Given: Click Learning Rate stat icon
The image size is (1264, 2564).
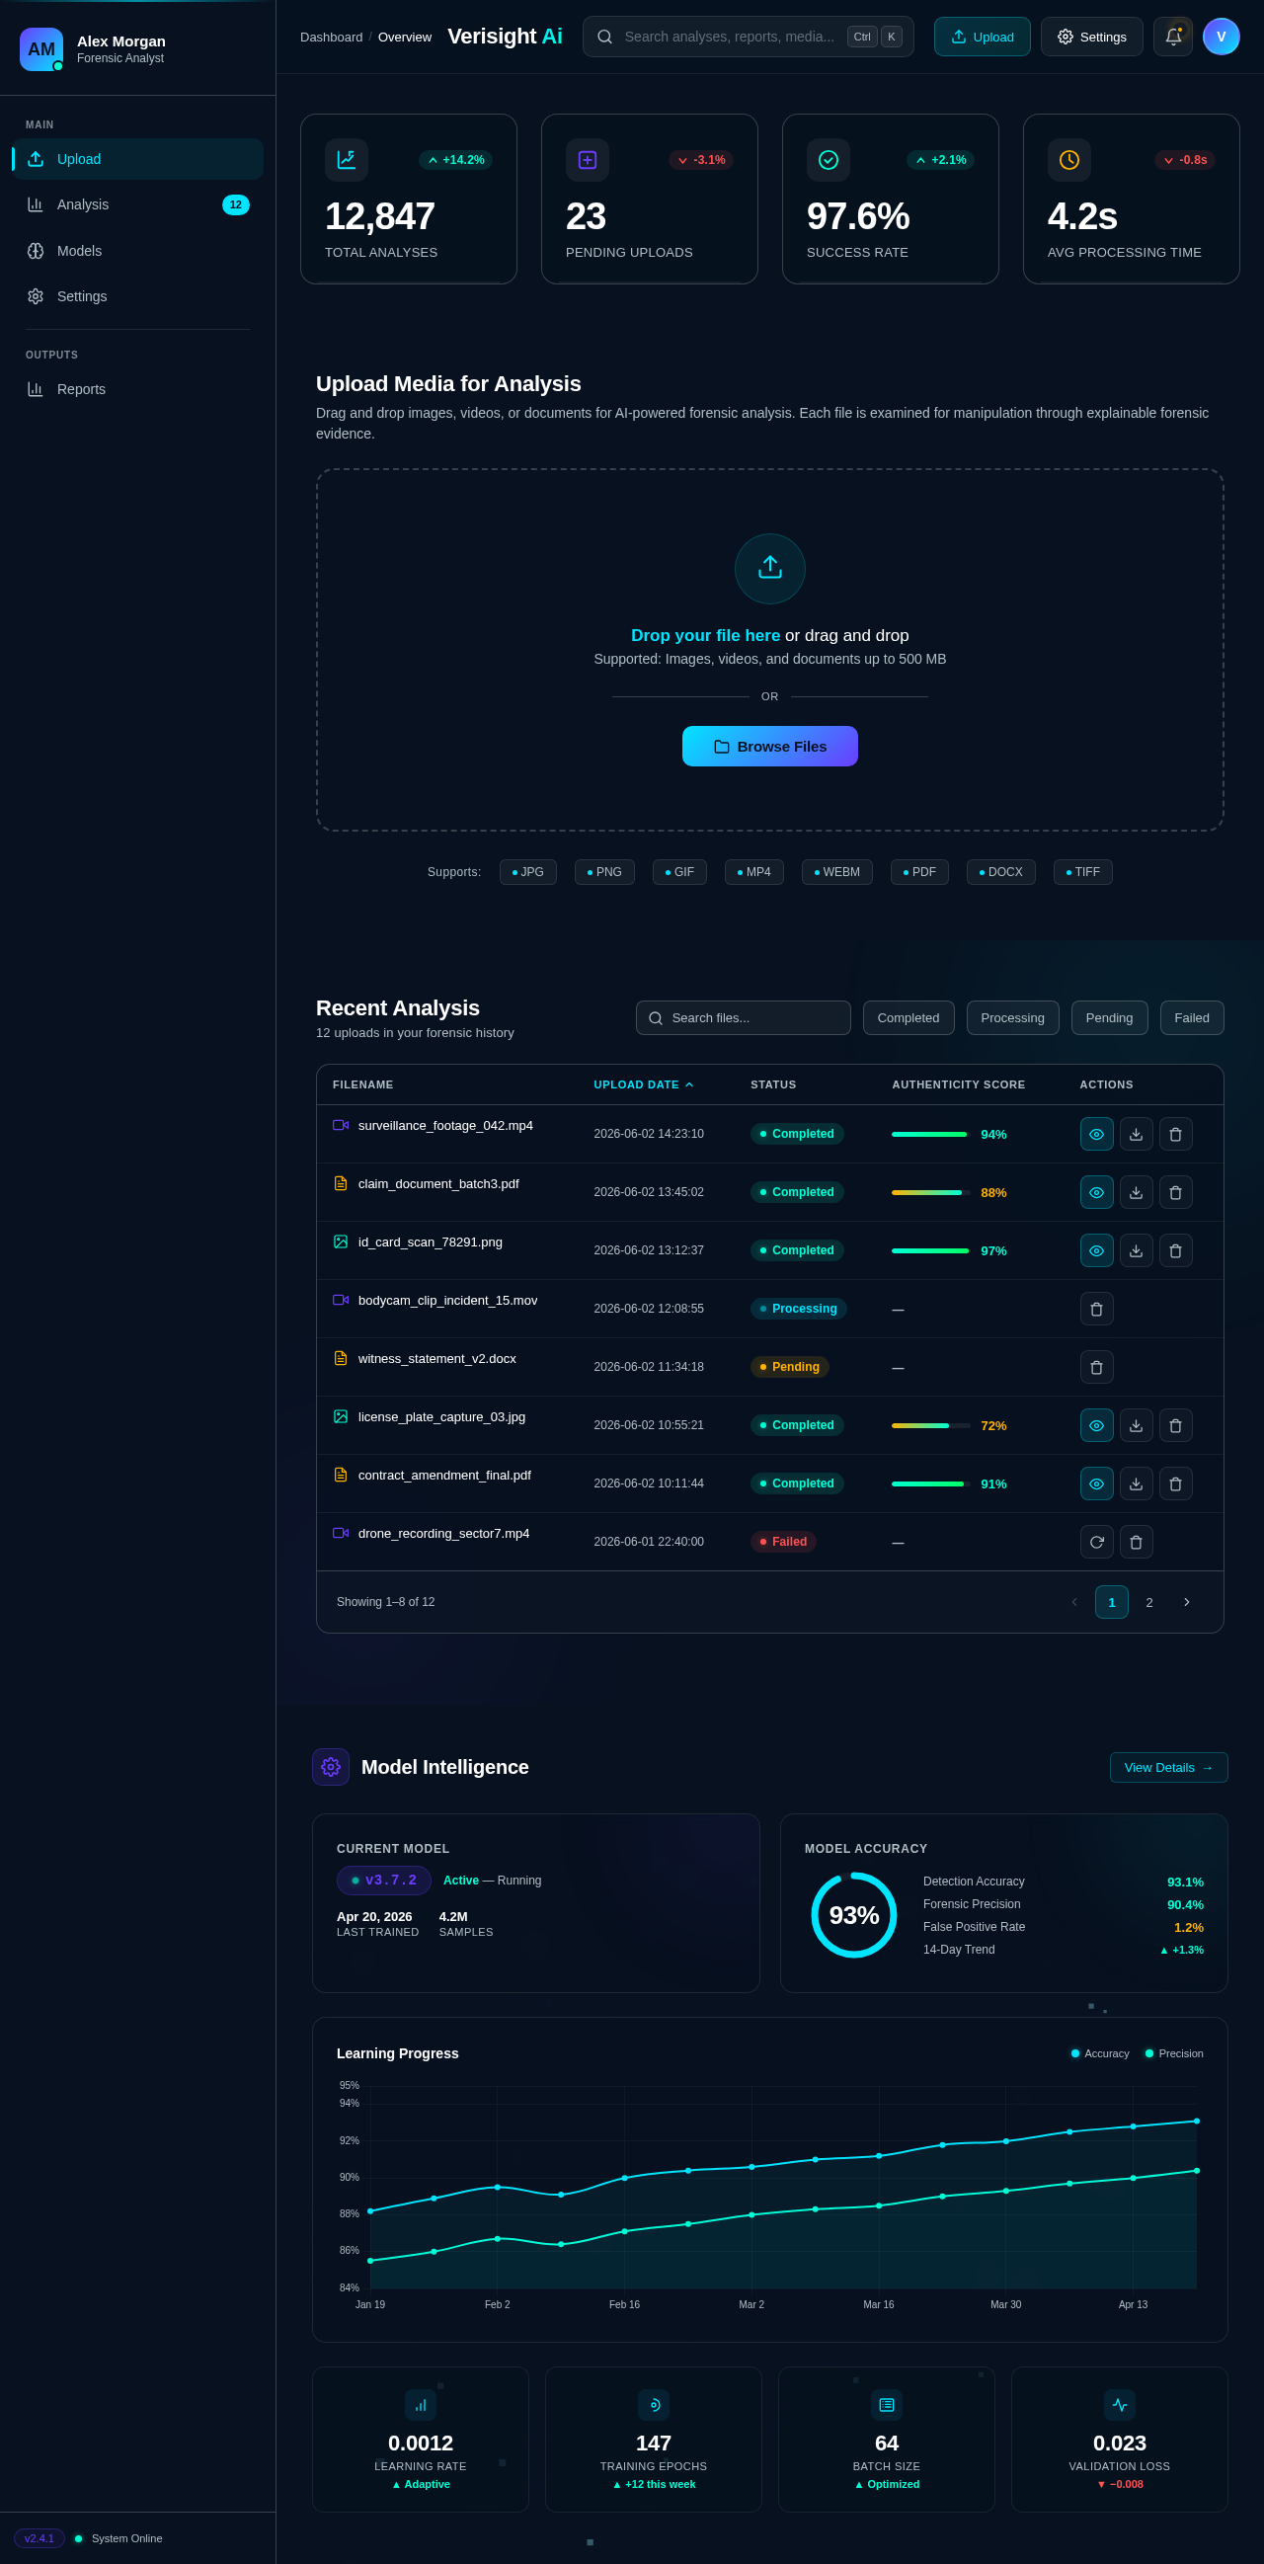Looking at the screenshot, I should [420, 2405].
